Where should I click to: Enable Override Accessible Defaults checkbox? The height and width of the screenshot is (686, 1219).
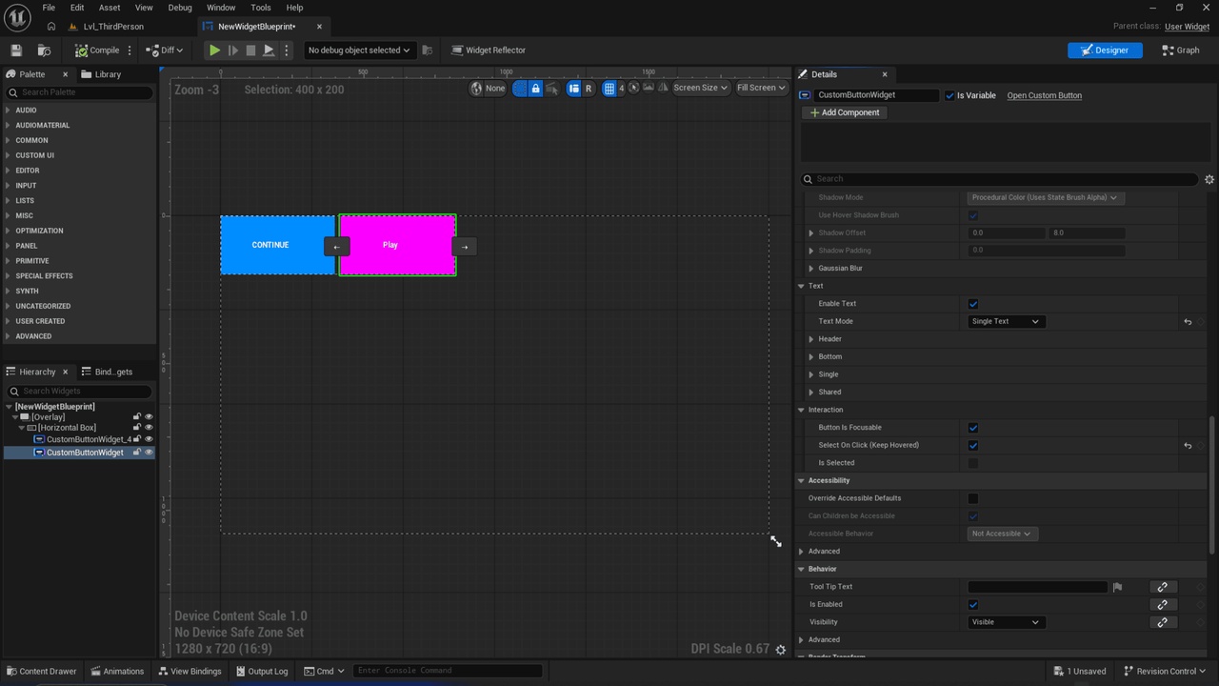[x=973, y=498]
